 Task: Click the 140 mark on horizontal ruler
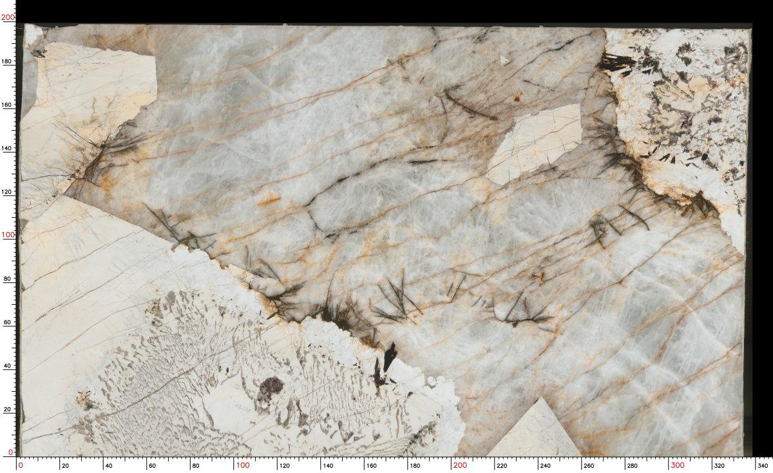329,465
